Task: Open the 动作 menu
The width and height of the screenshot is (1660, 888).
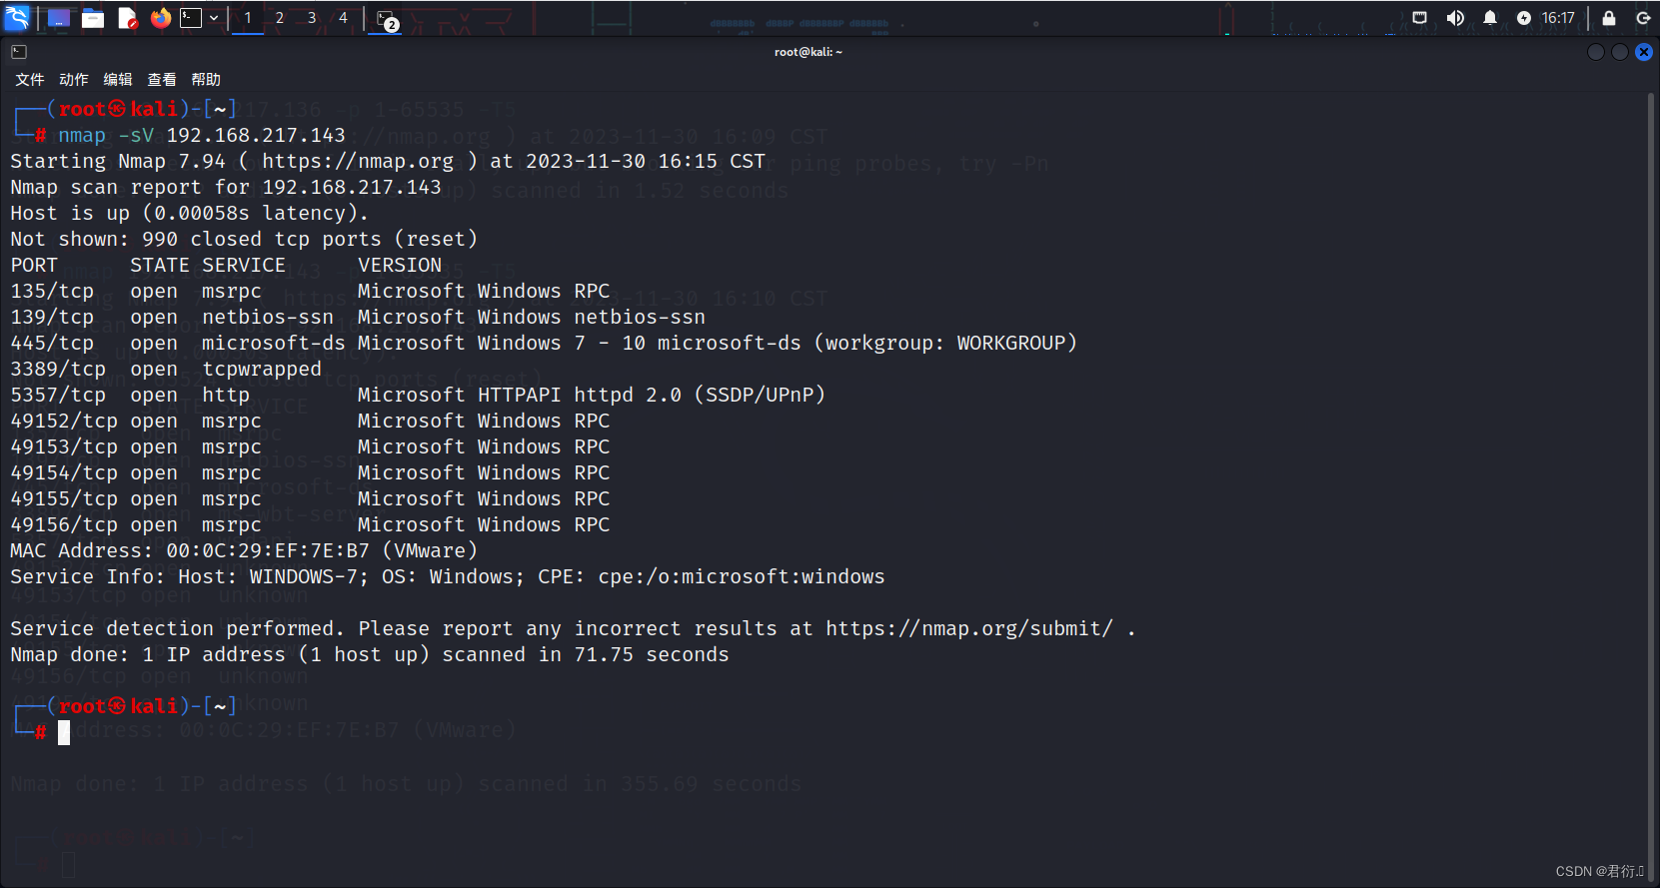Action: [x=74, y=80]
